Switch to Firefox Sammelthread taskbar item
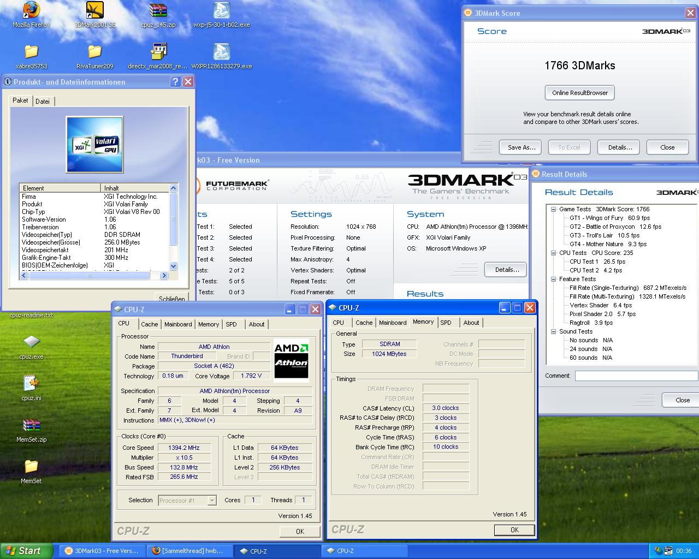This screenshot has height=559, width=699. coord(188,551)
